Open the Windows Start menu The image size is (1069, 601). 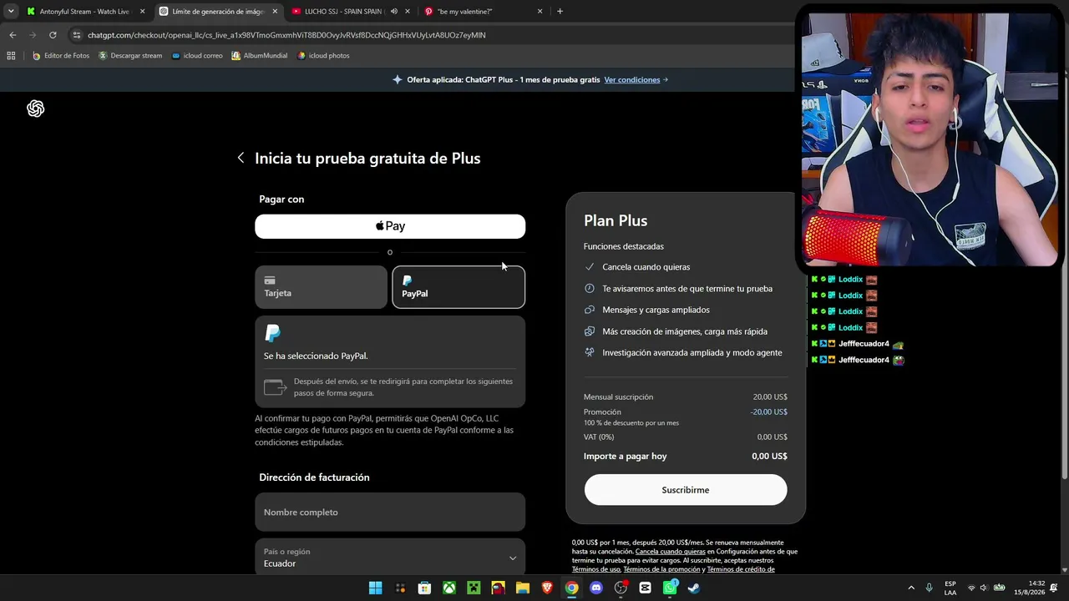coord(376,588)
